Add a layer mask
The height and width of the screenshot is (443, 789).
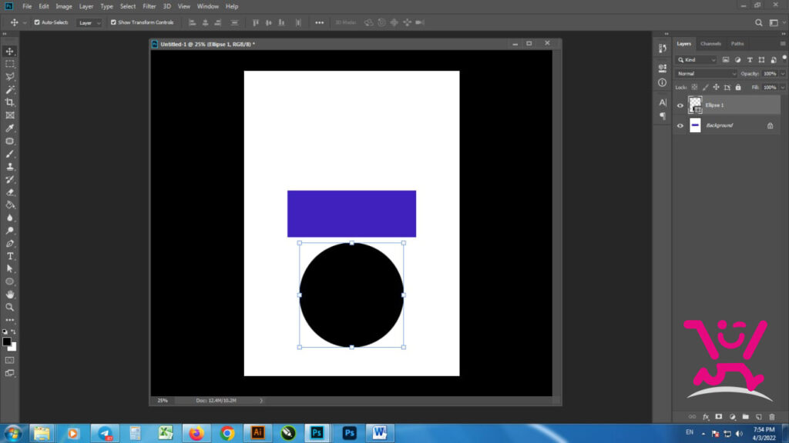719,417
